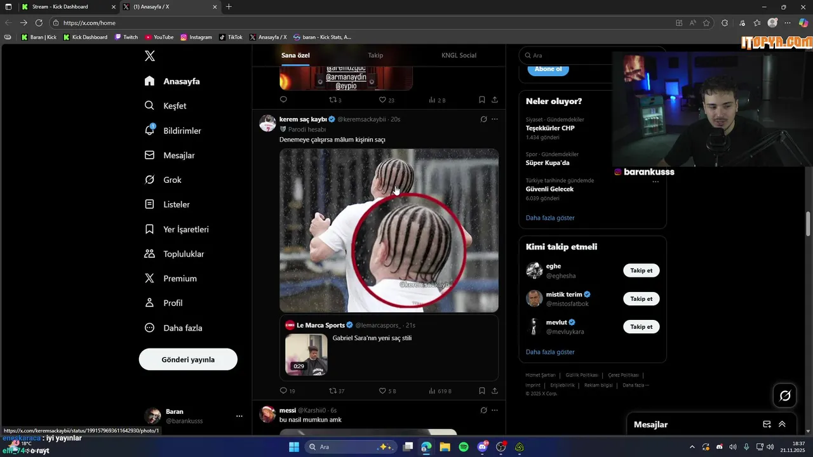
Task: Expand Daha fazla sidebar menu
Action: pyautogui.click(x=173, y=328)
